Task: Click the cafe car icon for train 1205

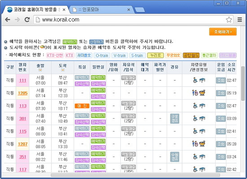Action: (202, 93)
